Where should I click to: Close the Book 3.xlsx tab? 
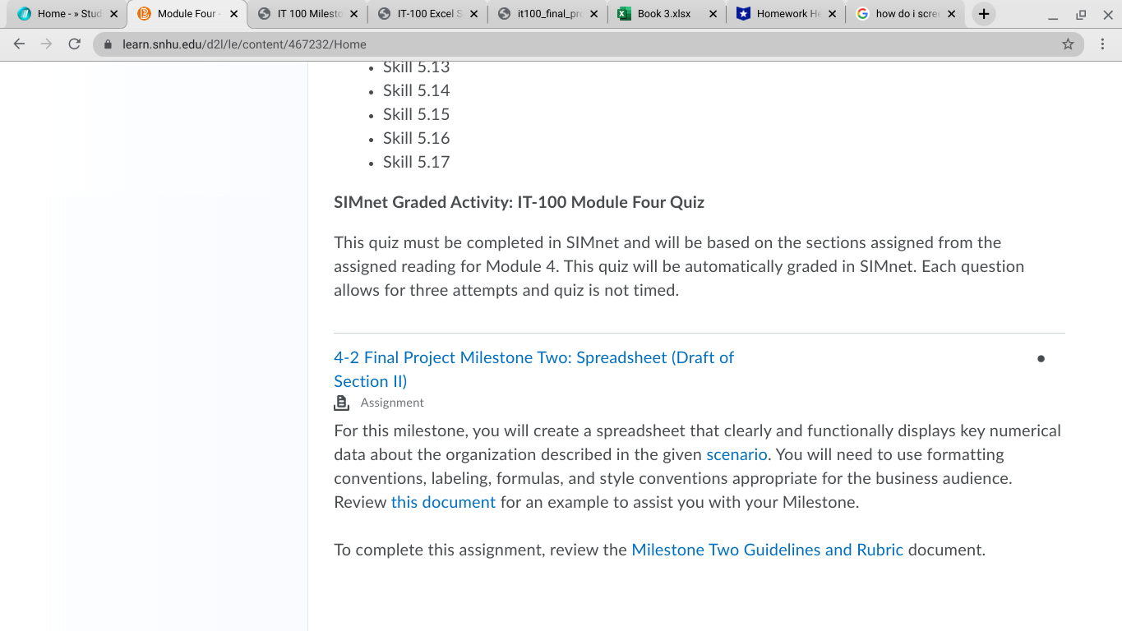(713, 14)
